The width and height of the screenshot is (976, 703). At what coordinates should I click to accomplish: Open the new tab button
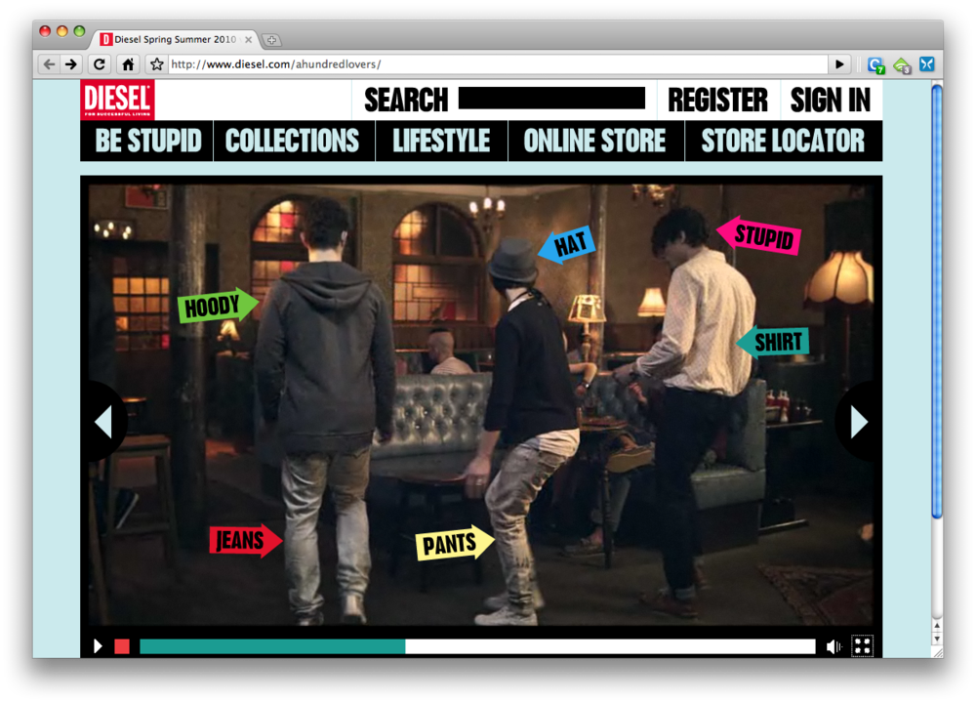271,40
